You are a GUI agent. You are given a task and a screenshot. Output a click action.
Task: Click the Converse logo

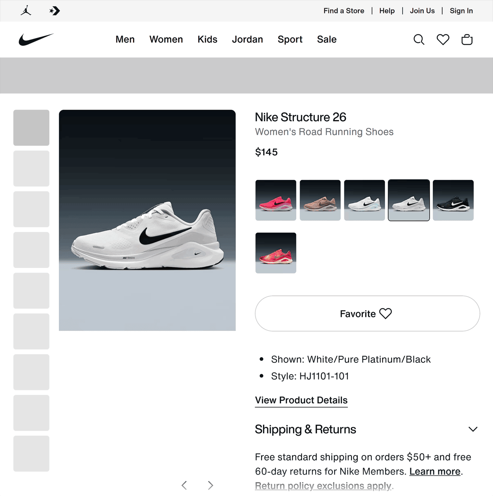(x=54, y=11)
